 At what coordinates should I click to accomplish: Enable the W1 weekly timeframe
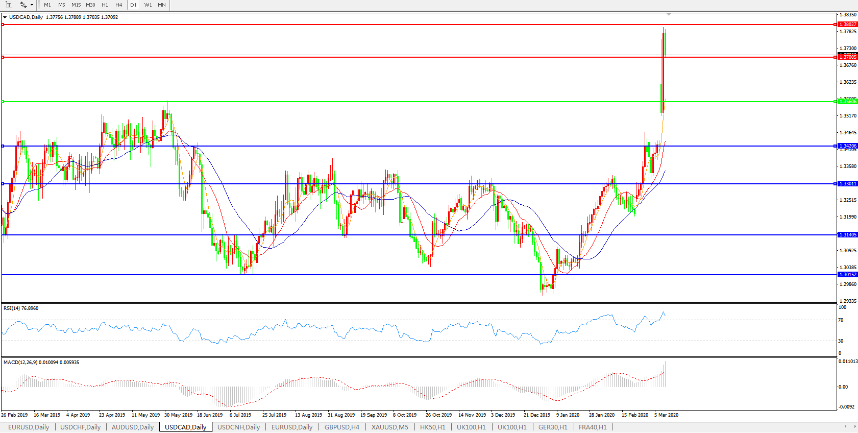point(148,5)
